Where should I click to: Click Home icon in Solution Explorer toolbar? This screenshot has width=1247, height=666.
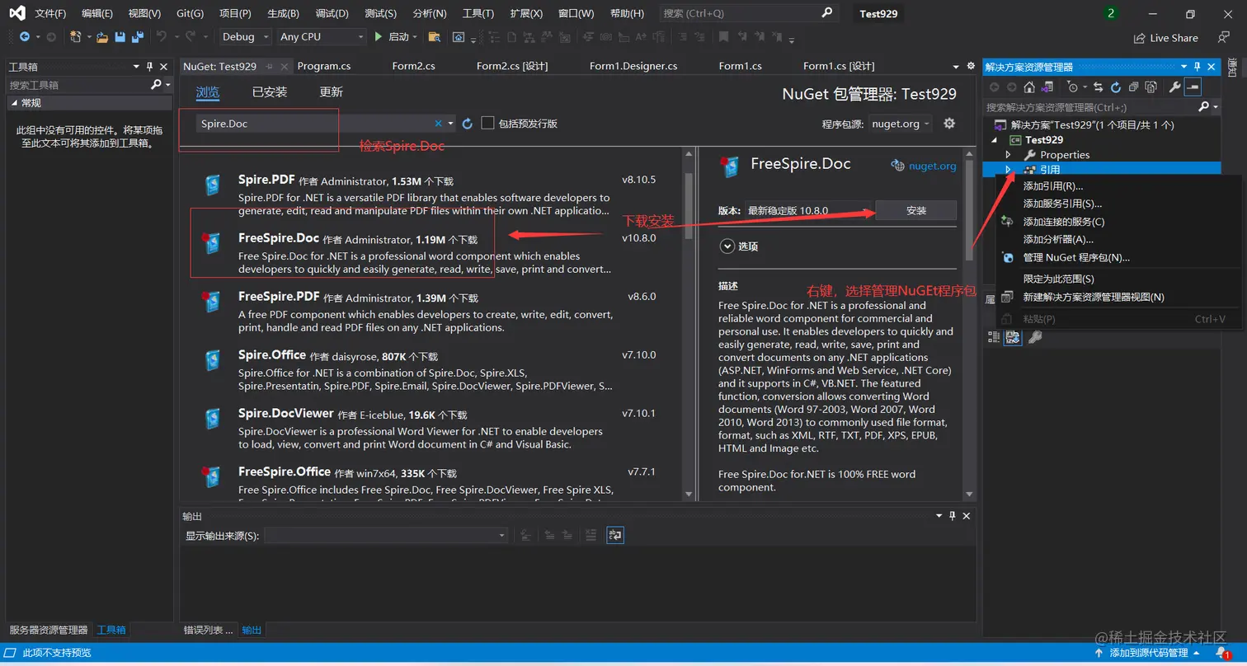[x=1029, y=87]
